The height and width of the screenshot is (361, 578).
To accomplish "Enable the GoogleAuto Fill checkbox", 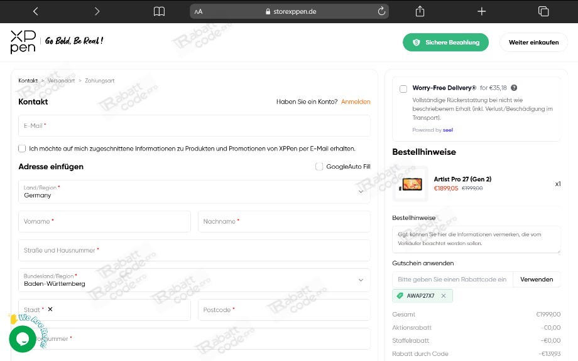I will point(319,167).
